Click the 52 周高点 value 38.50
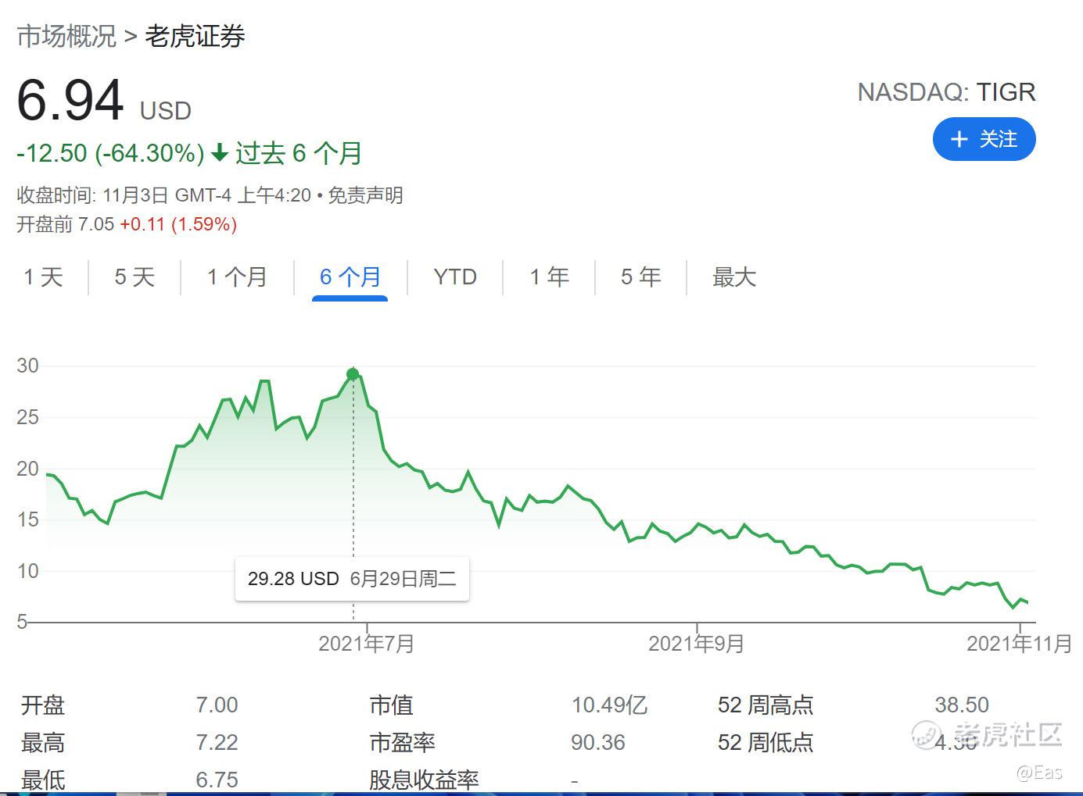1083x796 pixels. click(x=962, y=705)
